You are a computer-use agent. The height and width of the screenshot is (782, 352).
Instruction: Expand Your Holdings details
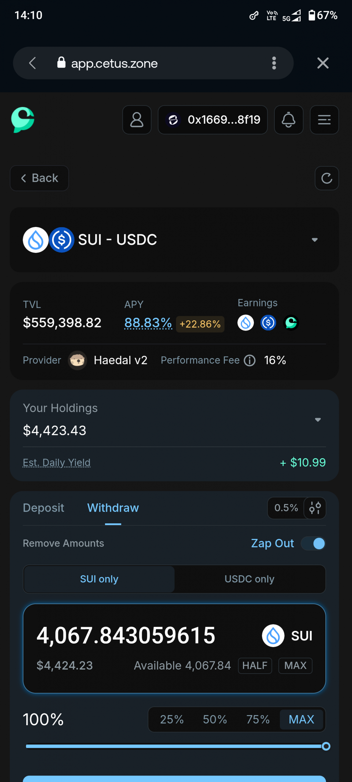[x=318, y=420]
